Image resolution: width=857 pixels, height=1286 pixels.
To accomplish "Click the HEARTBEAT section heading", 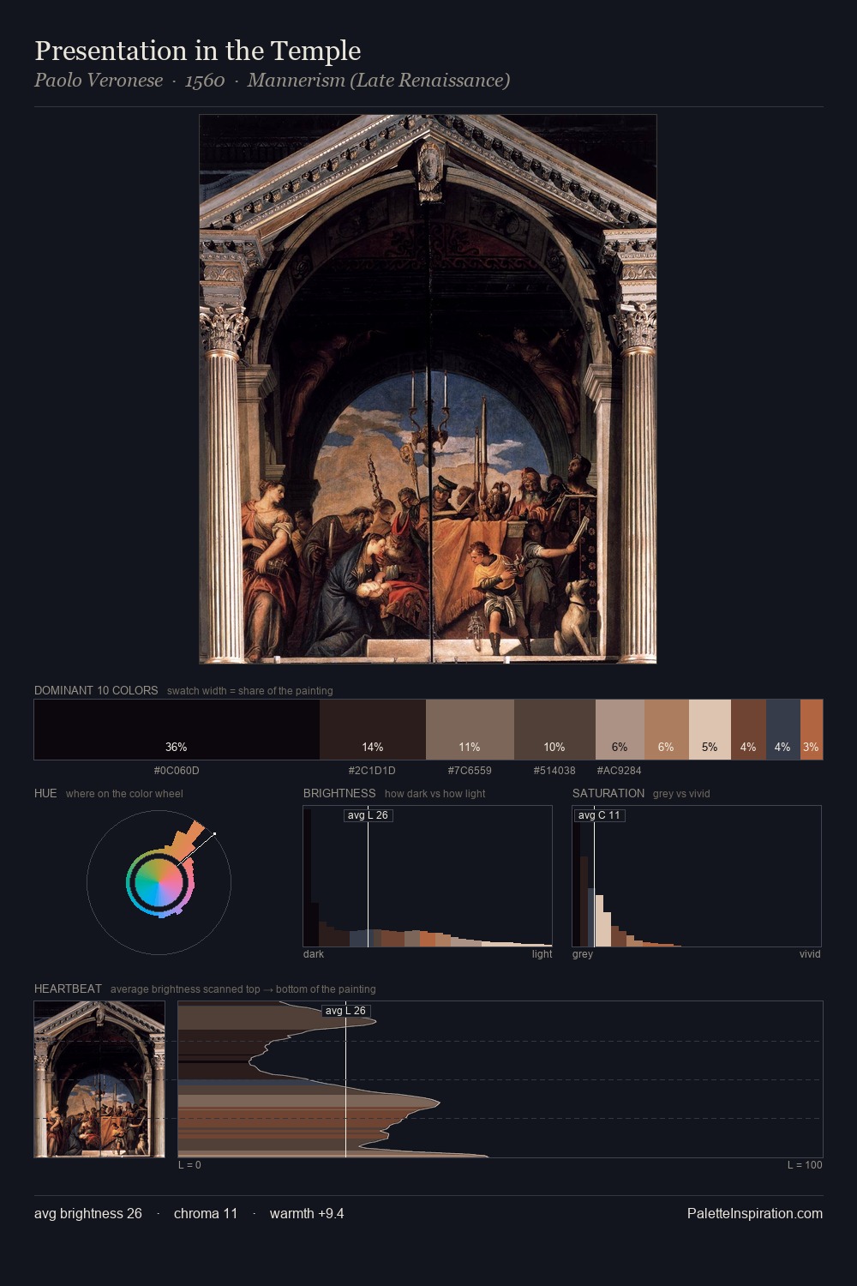I will (x=68, y=989).
